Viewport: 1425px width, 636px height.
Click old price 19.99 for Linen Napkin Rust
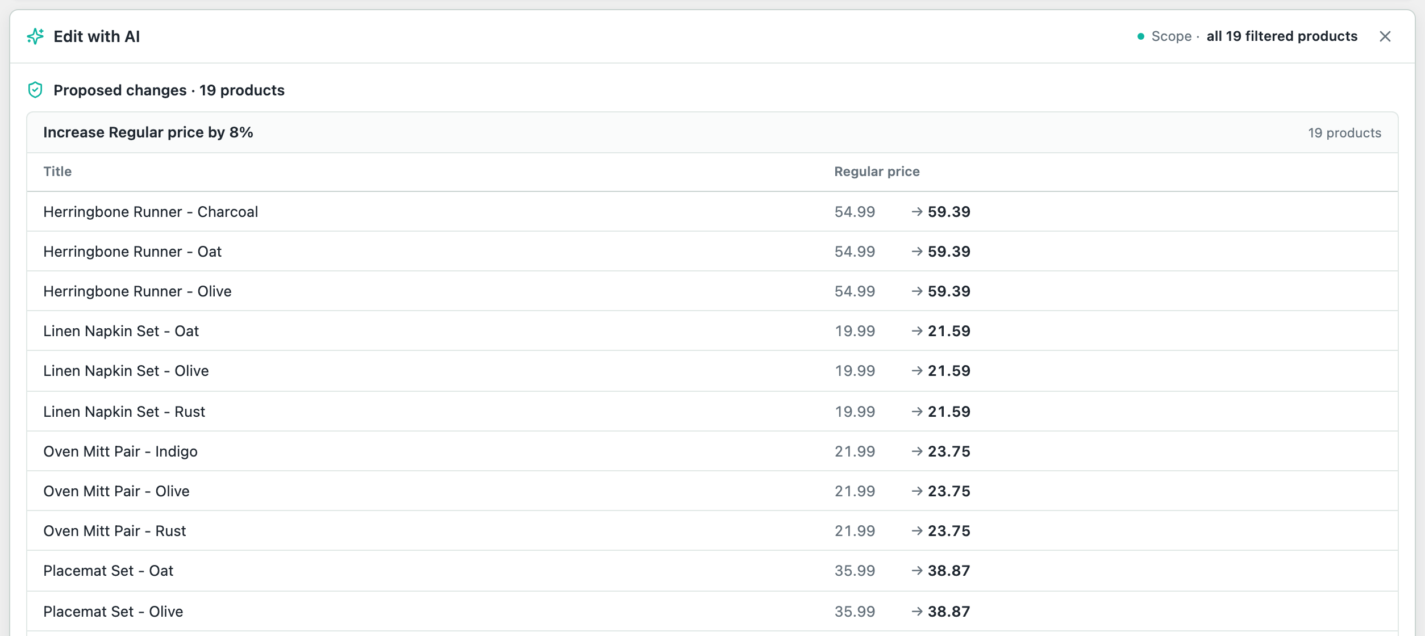855,412
